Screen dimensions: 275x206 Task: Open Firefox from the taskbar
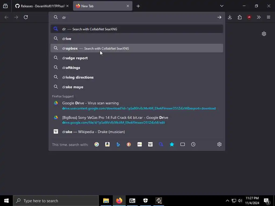click(x=119, y=201)
